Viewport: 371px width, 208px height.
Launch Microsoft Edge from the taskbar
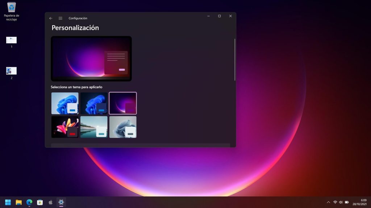[x=29, y=202]
